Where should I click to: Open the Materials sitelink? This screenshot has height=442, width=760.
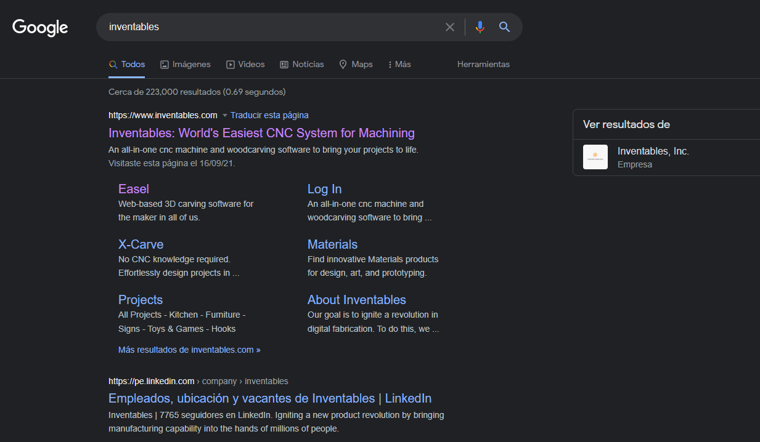332,244
